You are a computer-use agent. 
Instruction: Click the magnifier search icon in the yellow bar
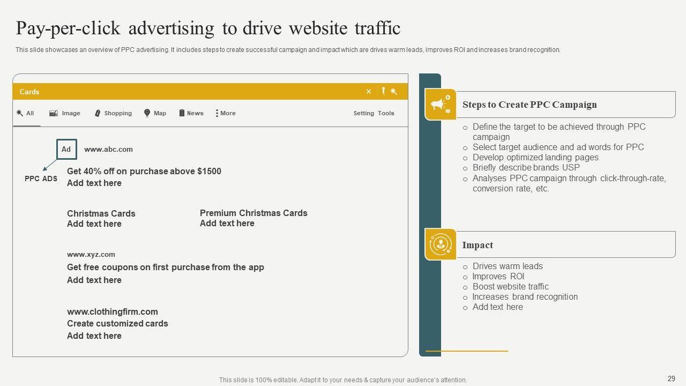pyautogui.click(x=394, y=92)
